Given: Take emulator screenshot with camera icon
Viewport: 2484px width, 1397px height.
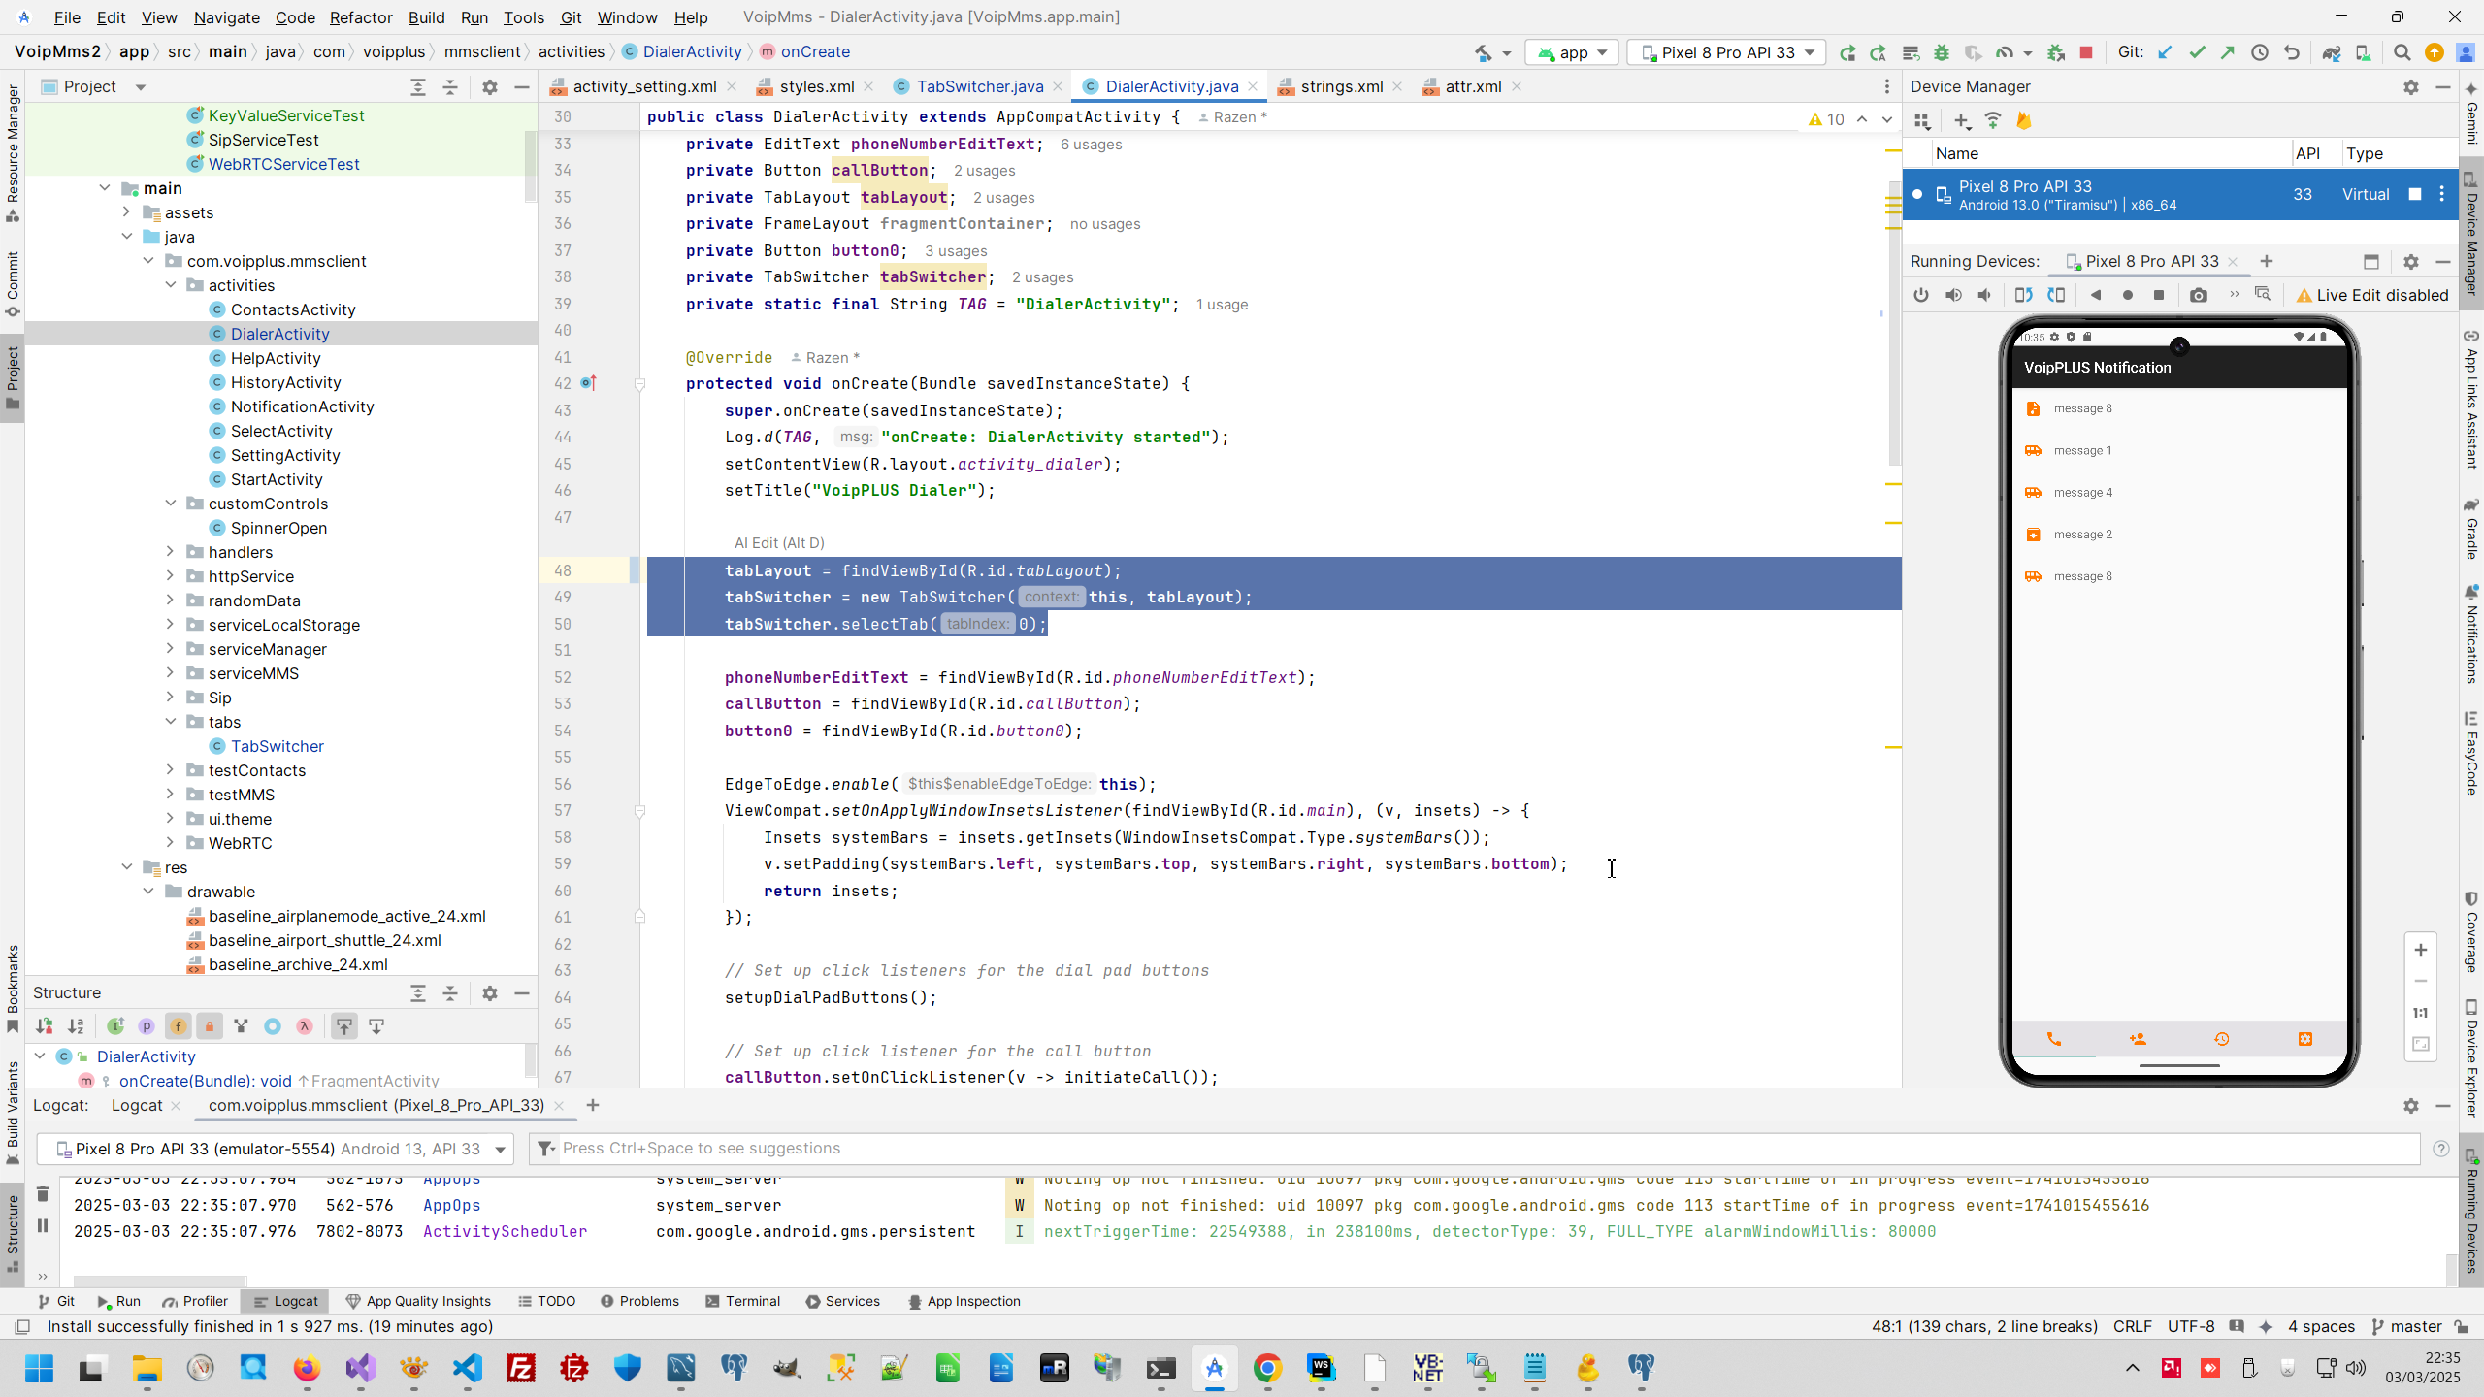Looking at the screenshot, I should [2198, 295].
